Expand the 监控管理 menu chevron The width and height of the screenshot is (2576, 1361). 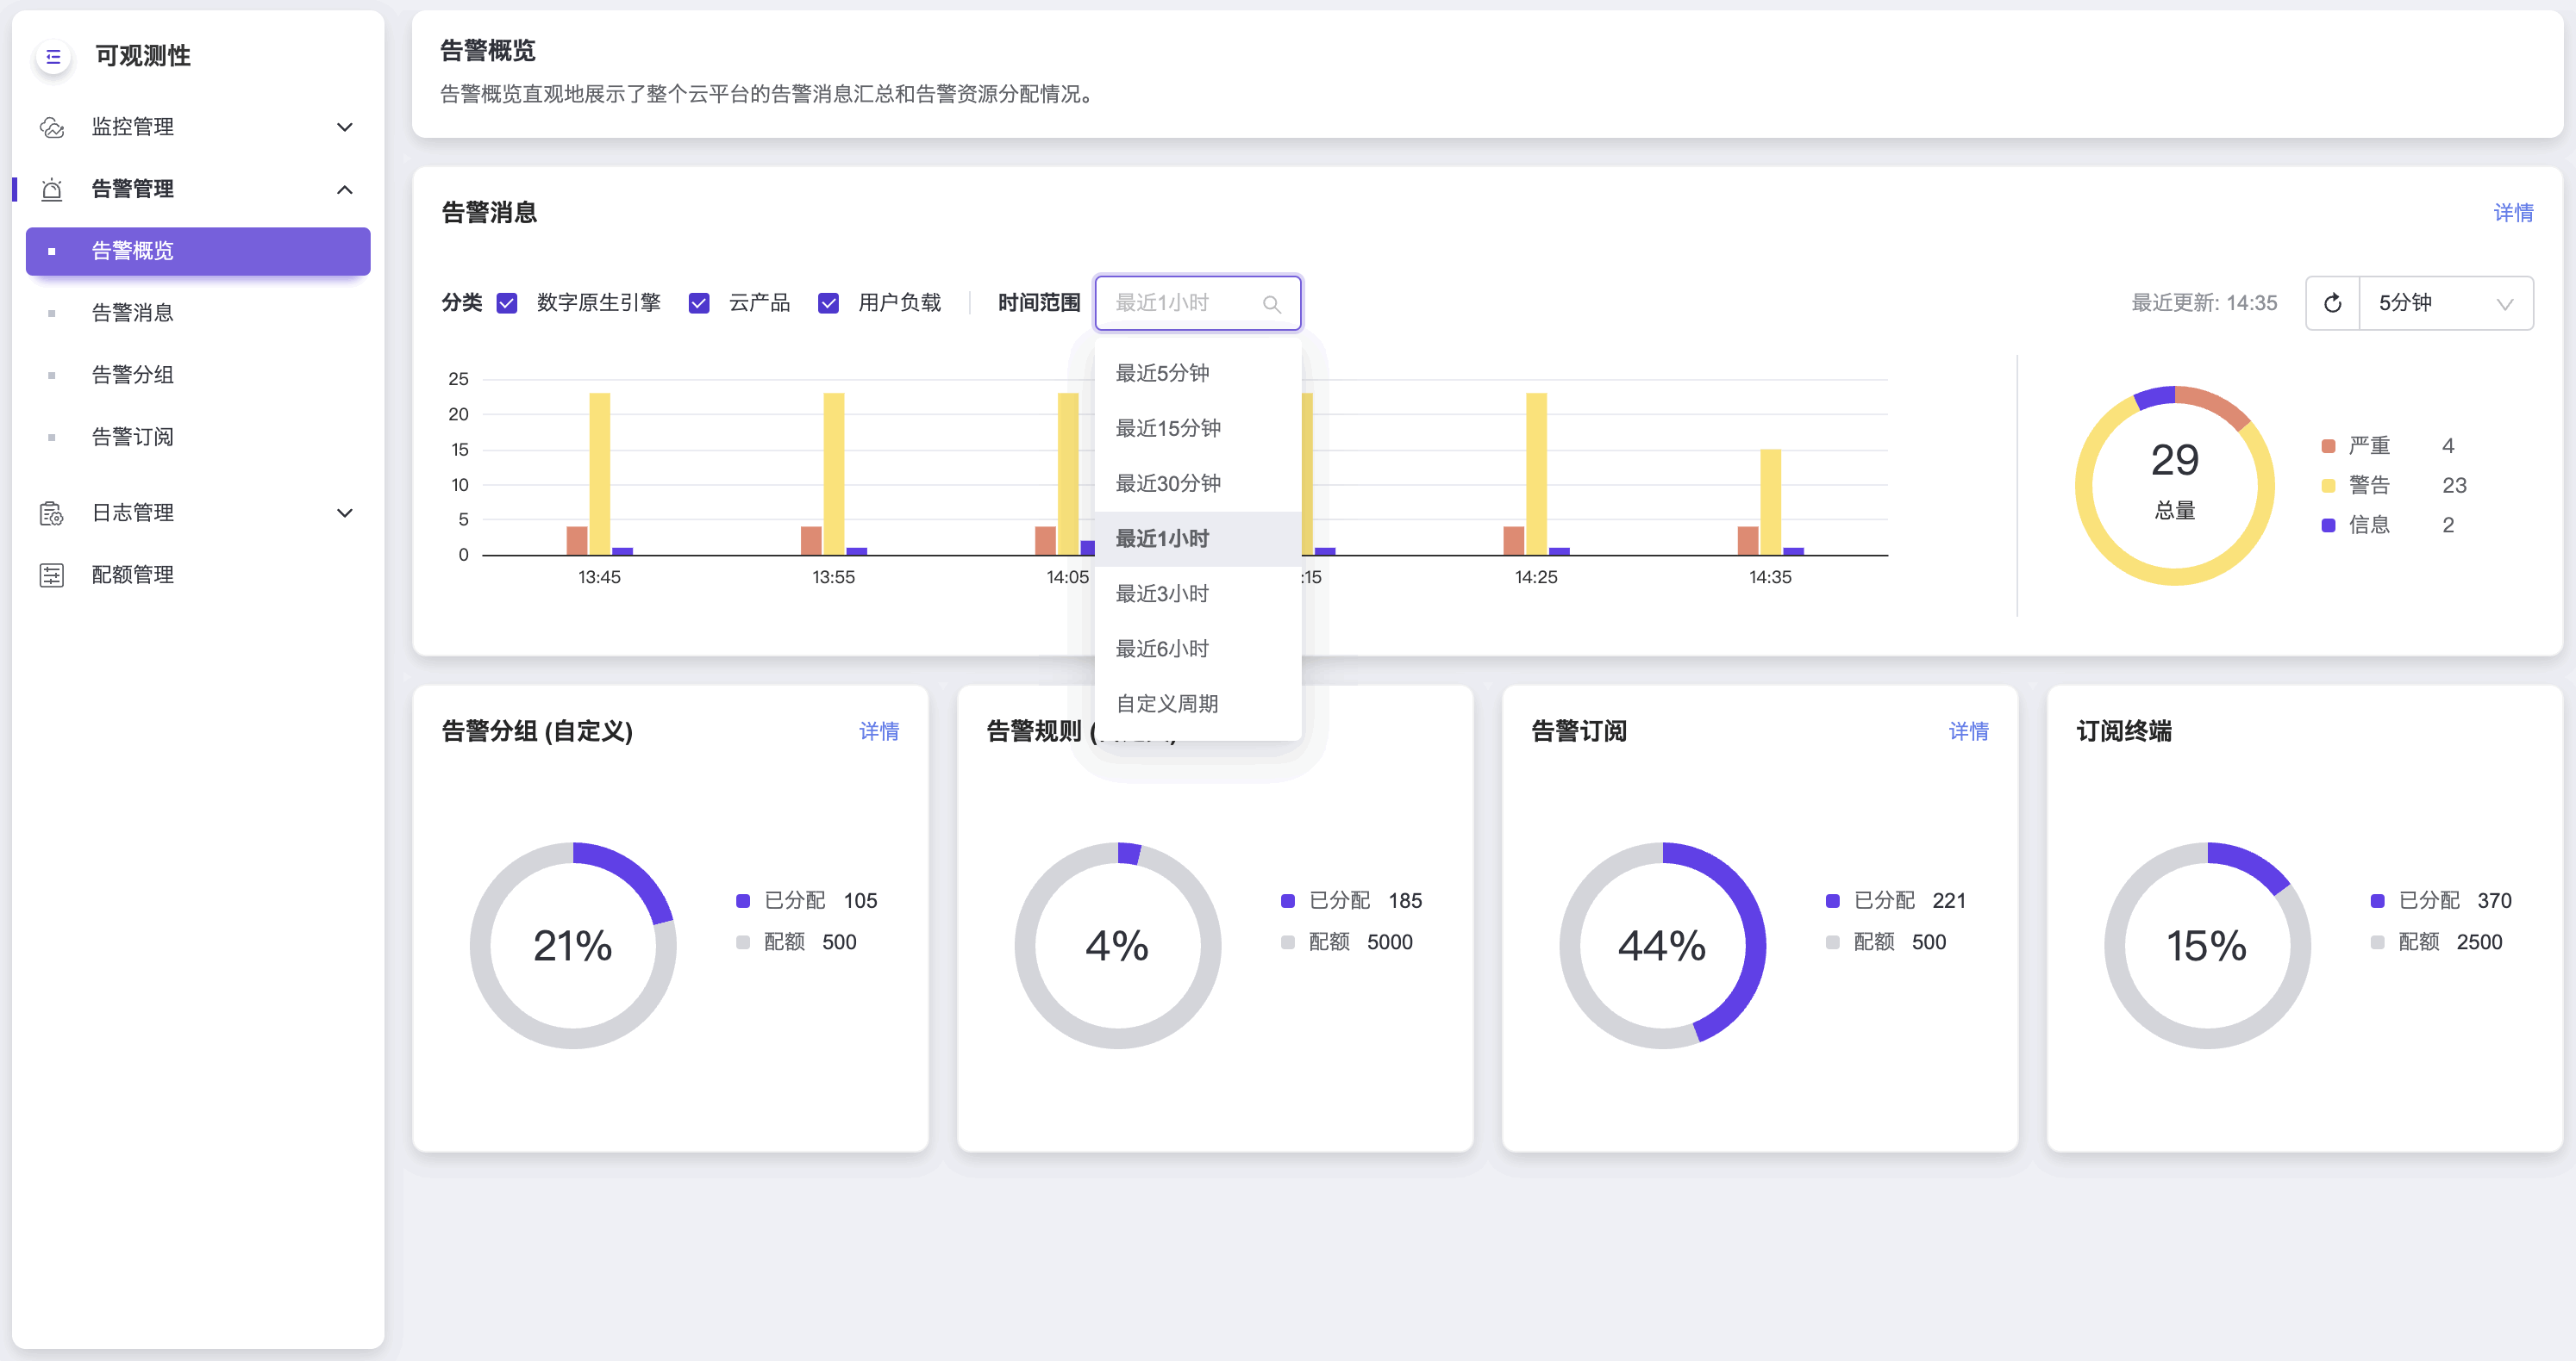coord(345,127)
